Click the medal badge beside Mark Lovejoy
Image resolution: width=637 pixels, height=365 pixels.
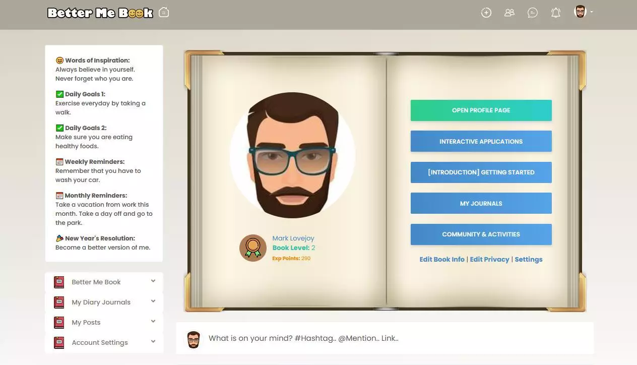(x=252, y=248)
